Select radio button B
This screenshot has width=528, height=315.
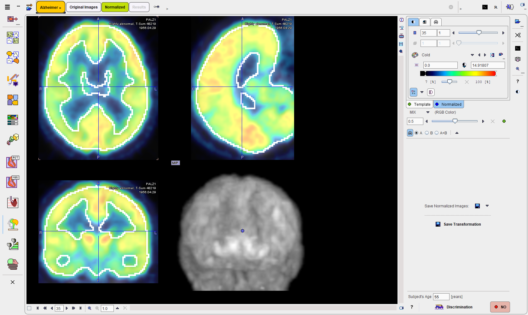427,133
